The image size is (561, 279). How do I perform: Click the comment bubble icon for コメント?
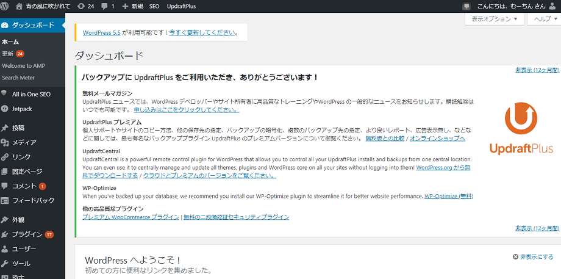4,186
